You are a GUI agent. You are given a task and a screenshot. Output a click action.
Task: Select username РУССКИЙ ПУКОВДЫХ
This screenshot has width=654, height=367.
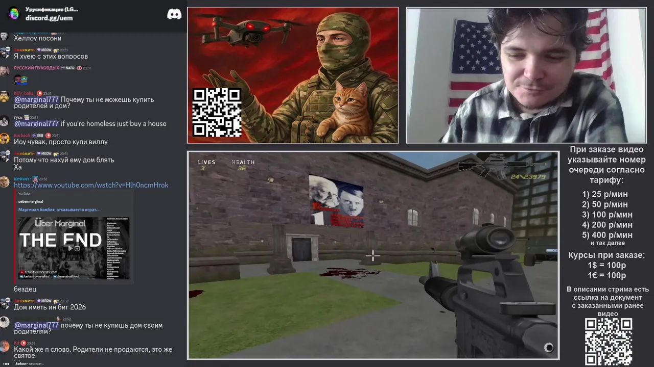(x=36, y=68)
